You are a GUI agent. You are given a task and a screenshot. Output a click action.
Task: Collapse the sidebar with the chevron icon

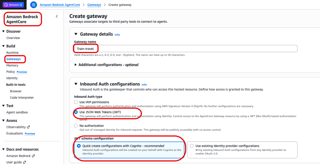(57, 17)
